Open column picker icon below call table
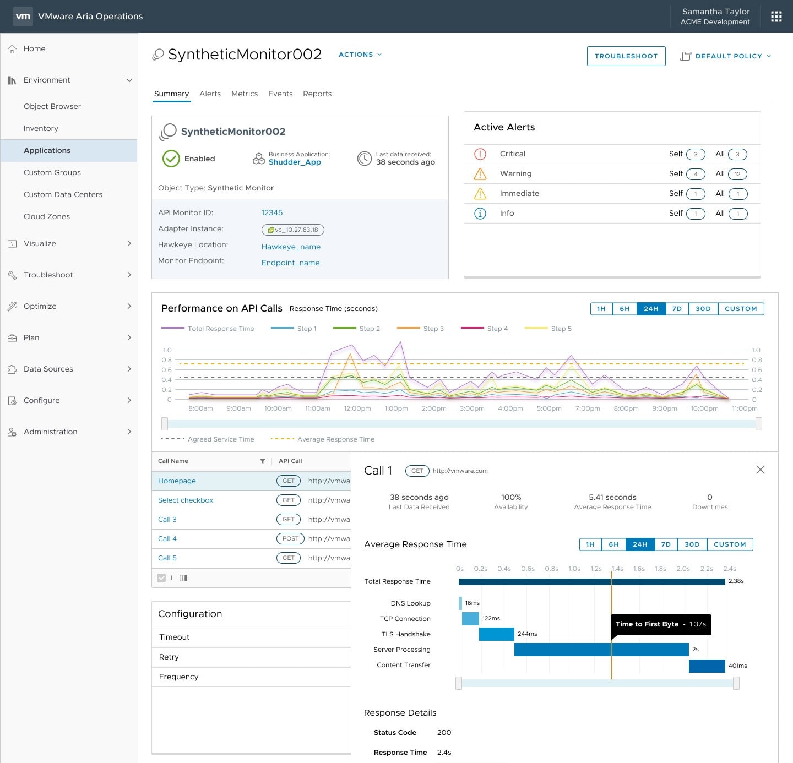793x763 pixels. 183,578
